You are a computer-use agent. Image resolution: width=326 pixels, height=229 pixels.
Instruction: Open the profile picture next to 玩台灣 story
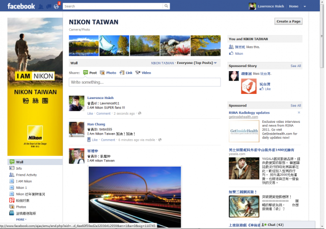[x=234, y=76]
